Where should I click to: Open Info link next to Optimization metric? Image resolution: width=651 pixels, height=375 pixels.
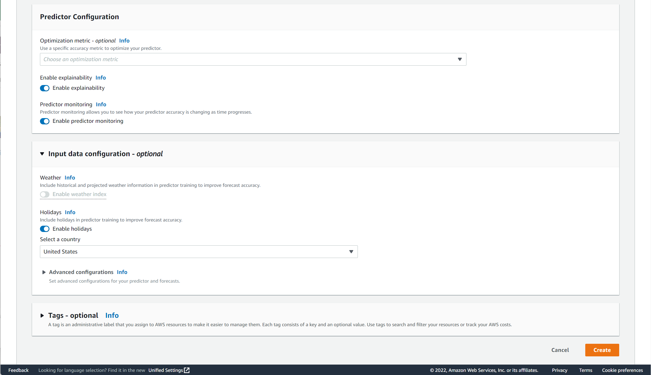[124, 41]
